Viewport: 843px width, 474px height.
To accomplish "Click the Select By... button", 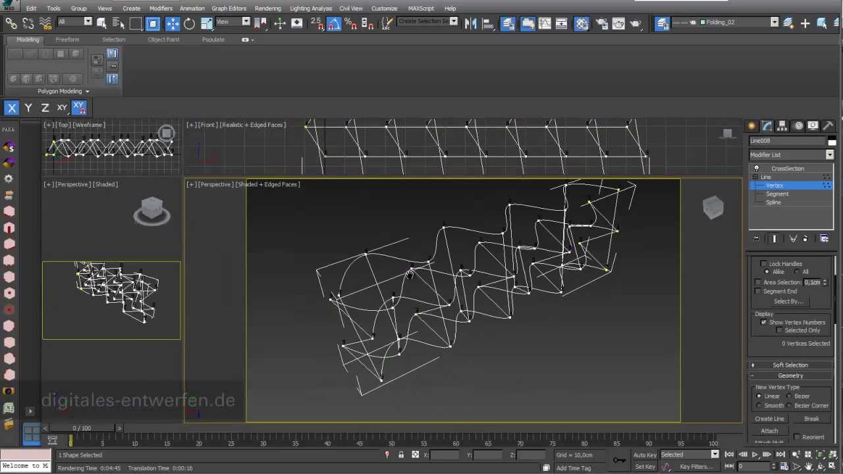I will click(x=788, y=302).
